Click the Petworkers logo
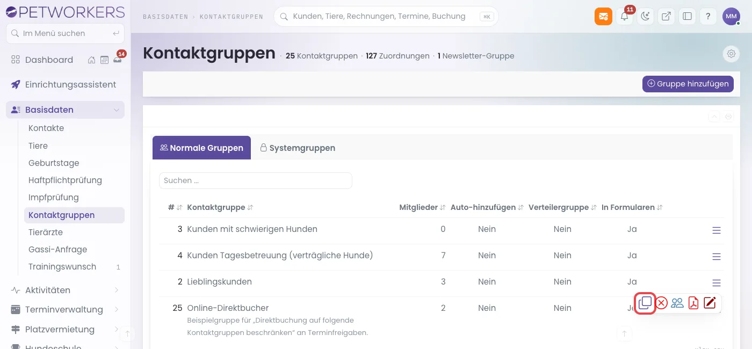The image size is (752, 349). pyautogui.click(x=65, y=12)
